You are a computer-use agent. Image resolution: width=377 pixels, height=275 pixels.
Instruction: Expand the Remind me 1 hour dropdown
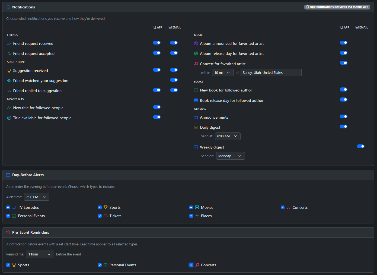40,254
